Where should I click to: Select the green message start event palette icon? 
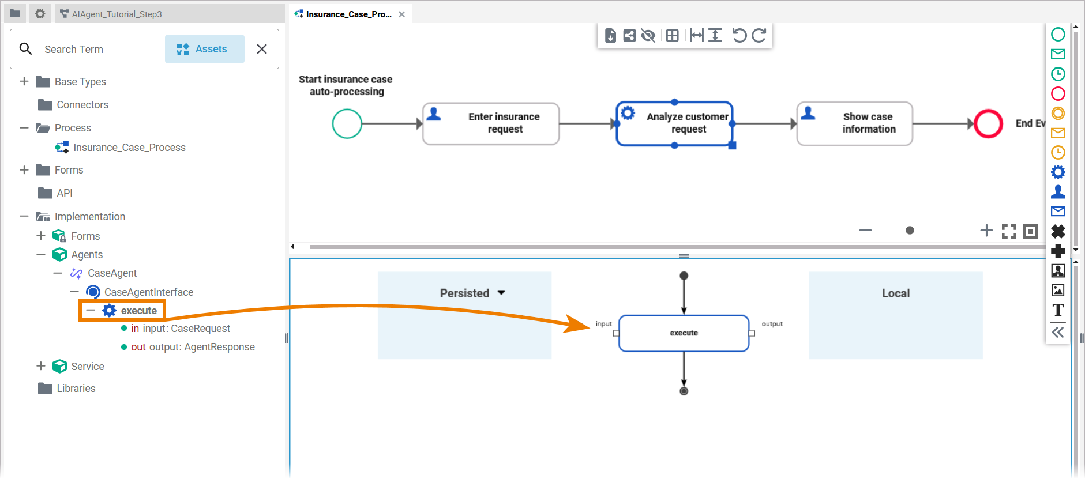coord(1058,54)
